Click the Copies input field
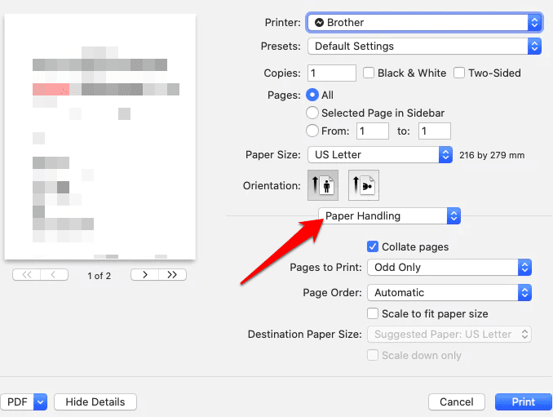This screenshot has height=417, width=553. click(x=332, y=73)
